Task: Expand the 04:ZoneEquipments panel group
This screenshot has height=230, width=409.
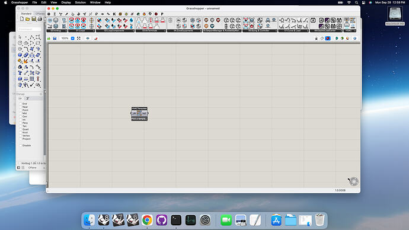Action: click(184, 31)
